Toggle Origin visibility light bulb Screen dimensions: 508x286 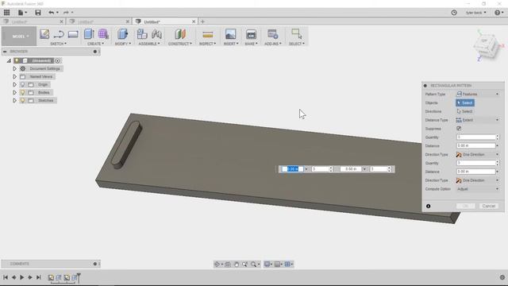[23, 85]
